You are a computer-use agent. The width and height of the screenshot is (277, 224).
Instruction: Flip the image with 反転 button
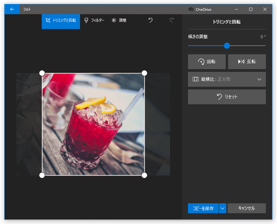coord(247,61)
